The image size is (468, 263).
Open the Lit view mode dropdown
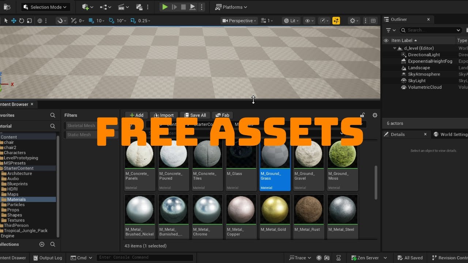tap(291, 21)
